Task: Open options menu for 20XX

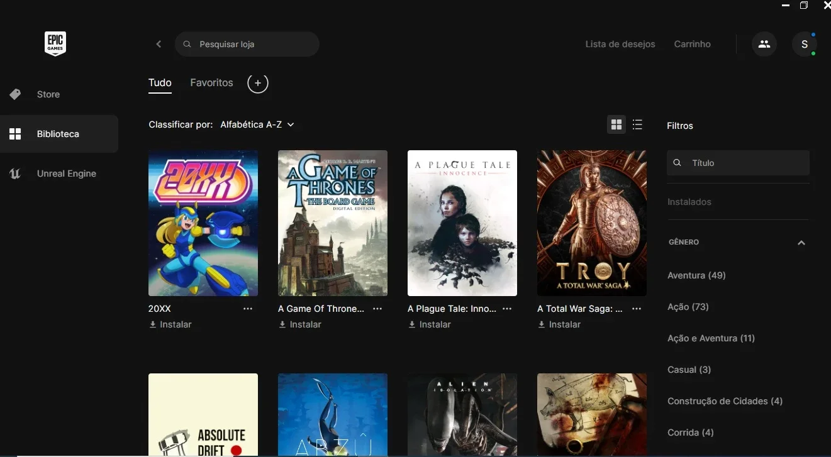Action: pos(248,309)
